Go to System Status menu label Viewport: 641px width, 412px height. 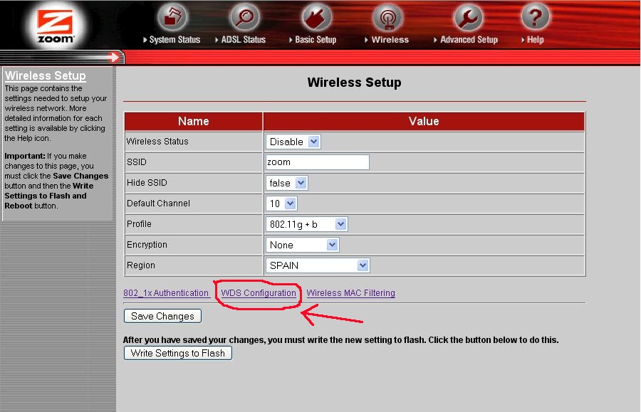click(174, 40)
